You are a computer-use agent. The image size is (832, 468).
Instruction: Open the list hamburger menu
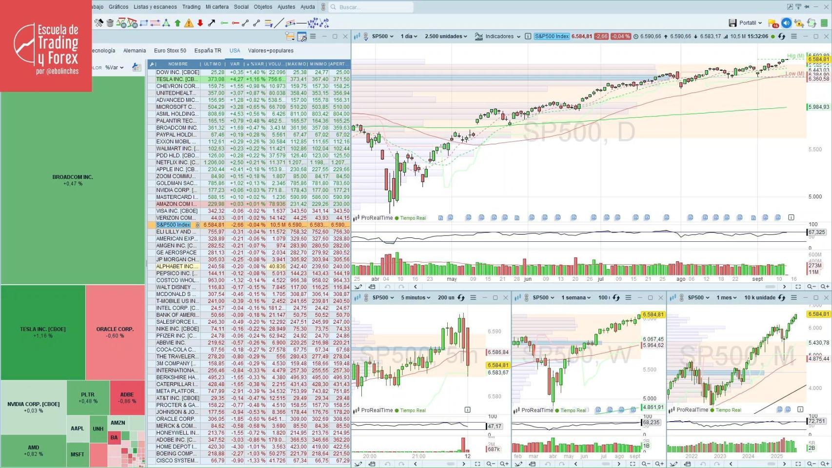(x=313, y=37)
